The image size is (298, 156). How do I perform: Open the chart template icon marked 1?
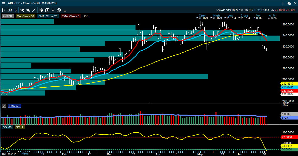click(x=47, y=10)
